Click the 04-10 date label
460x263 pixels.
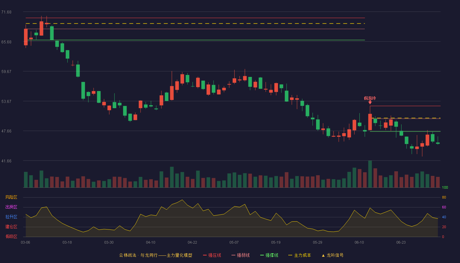point(150,242)
